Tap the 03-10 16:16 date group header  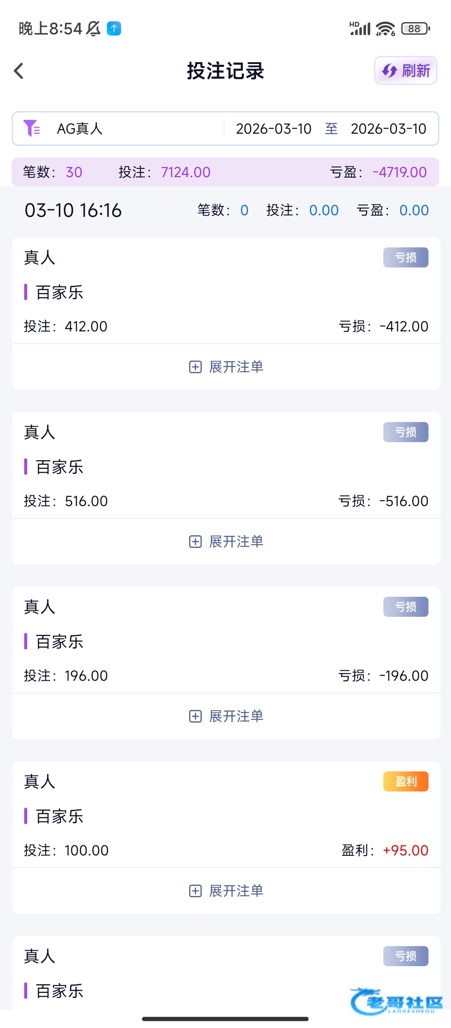point(73,210)
